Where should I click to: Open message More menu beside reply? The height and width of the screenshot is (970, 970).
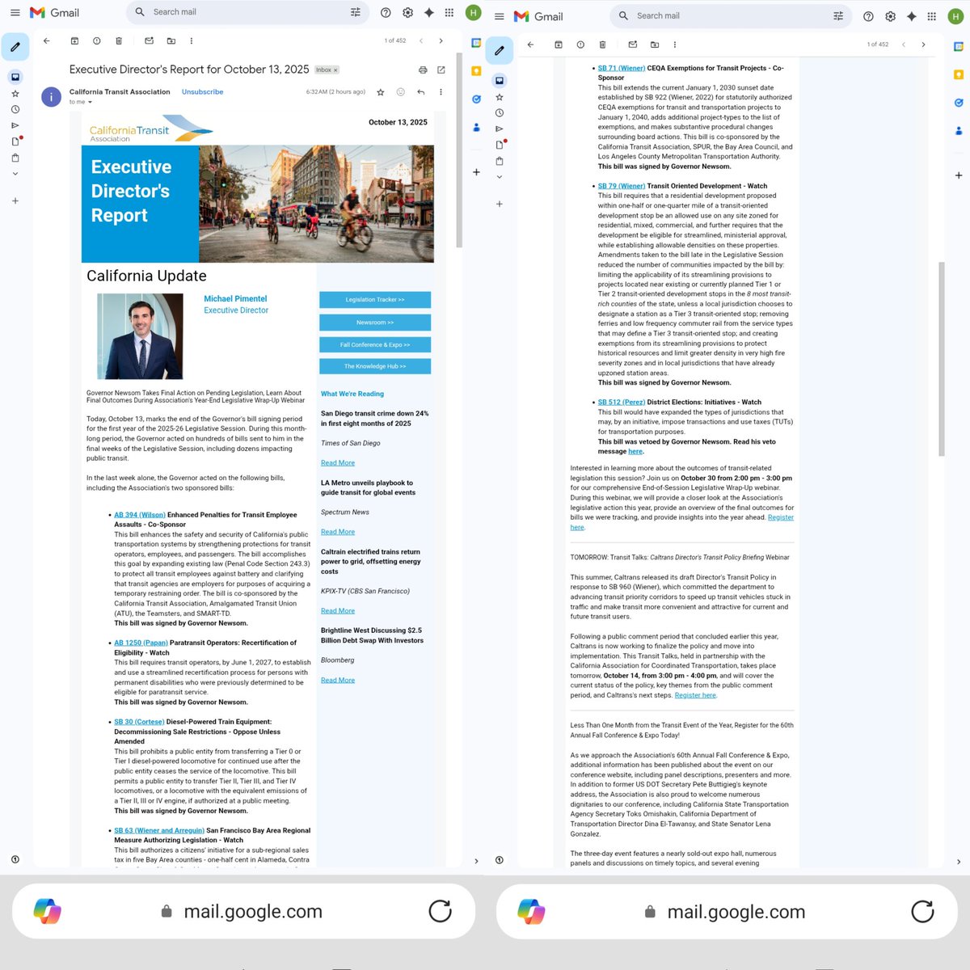(x=441, y=92)
